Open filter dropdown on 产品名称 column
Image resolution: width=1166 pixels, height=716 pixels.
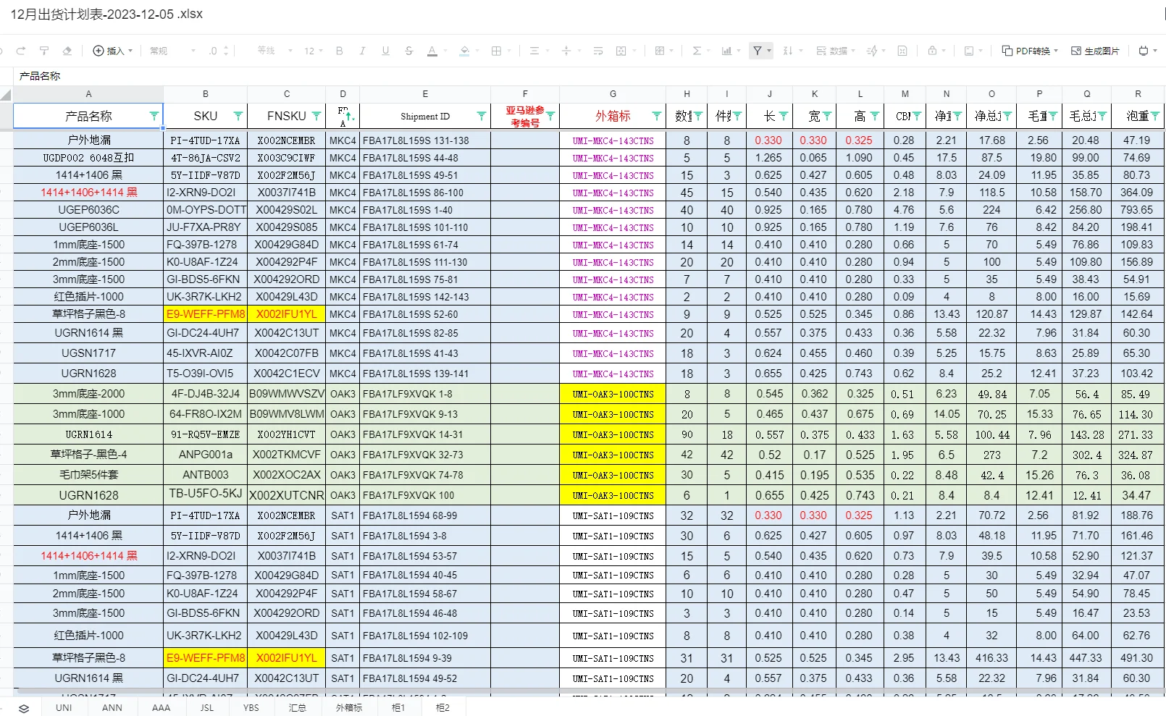point(154,116)
